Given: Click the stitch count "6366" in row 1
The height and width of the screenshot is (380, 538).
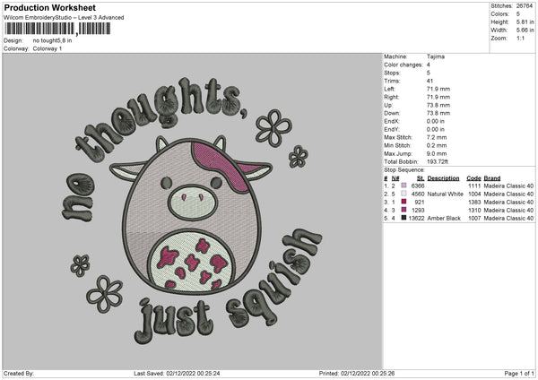Looking at the screenshot, I should (418, 186).
